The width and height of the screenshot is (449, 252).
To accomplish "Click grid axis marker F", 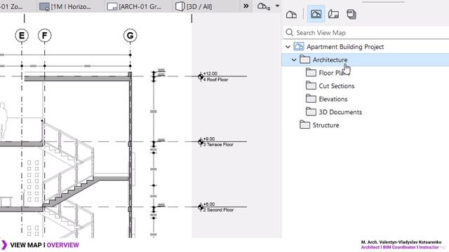I will 45,36.
